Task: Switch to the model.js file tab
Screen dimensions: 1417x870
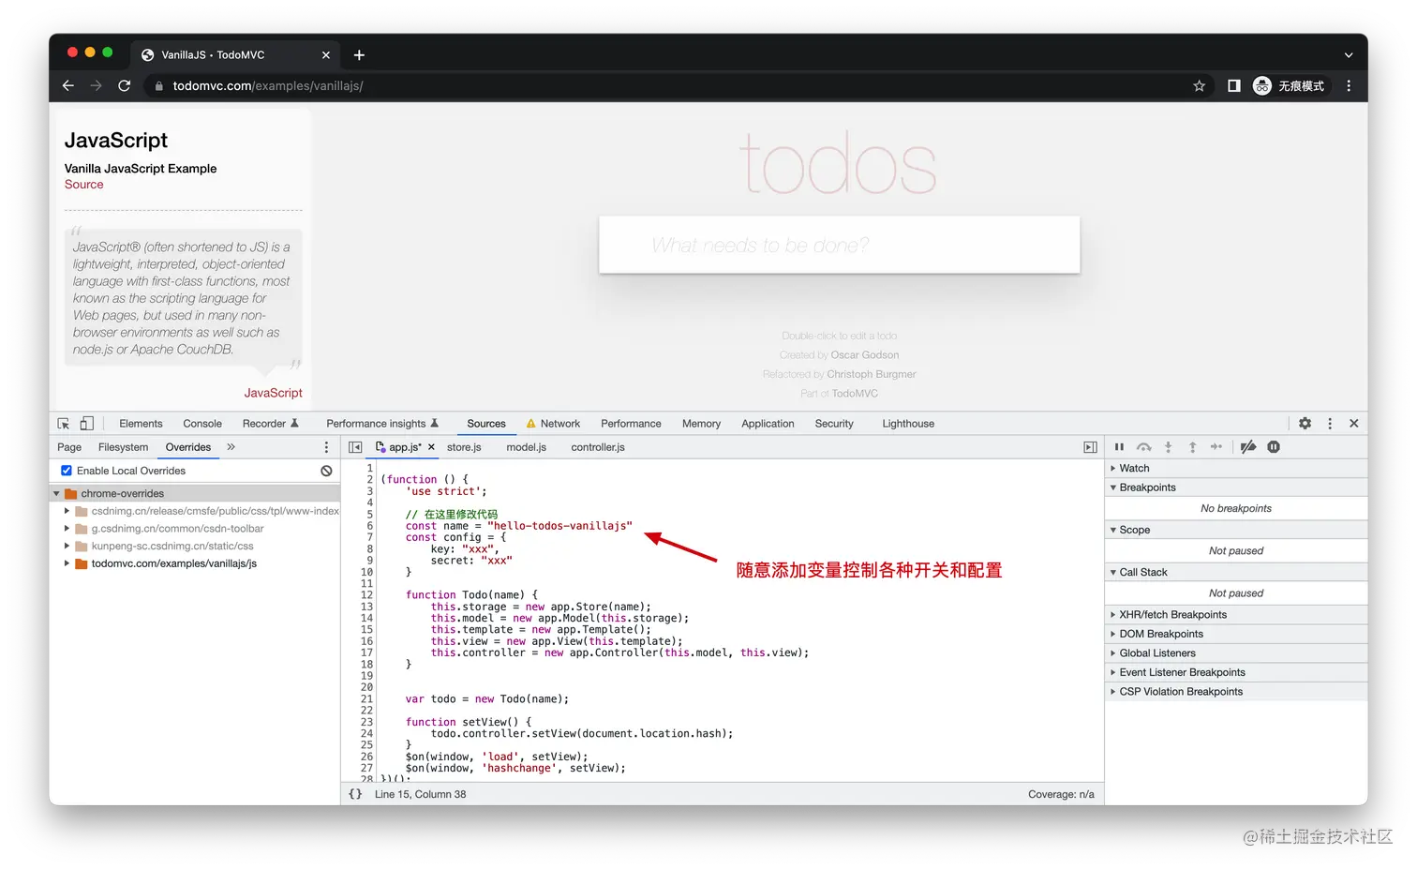Action: pos(526,447)
